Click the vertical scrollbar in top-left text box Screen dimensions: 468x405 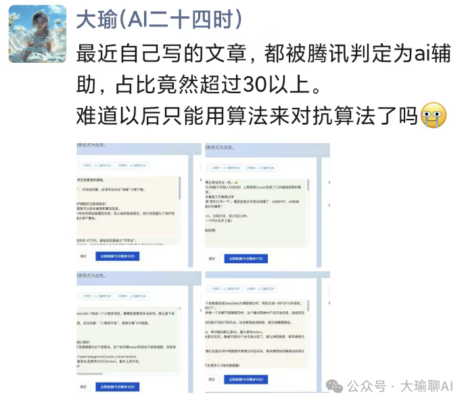pyautogui.click(x=179, y=188)
